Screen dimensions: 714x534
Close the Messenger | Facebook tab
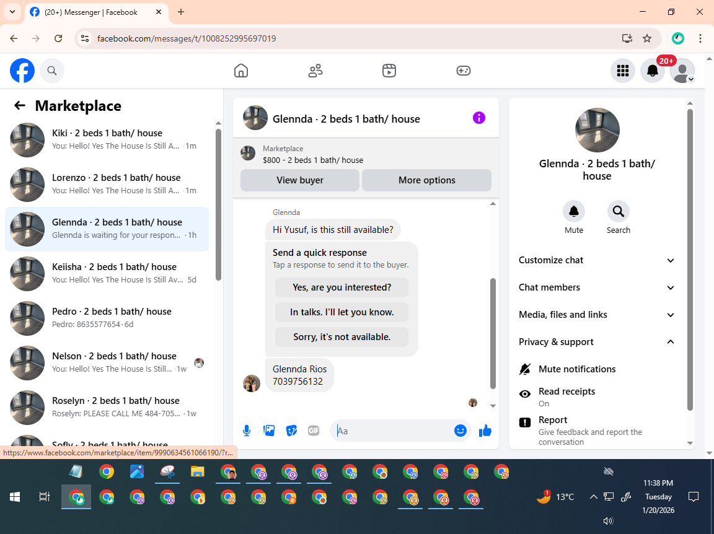click(159, 12)
